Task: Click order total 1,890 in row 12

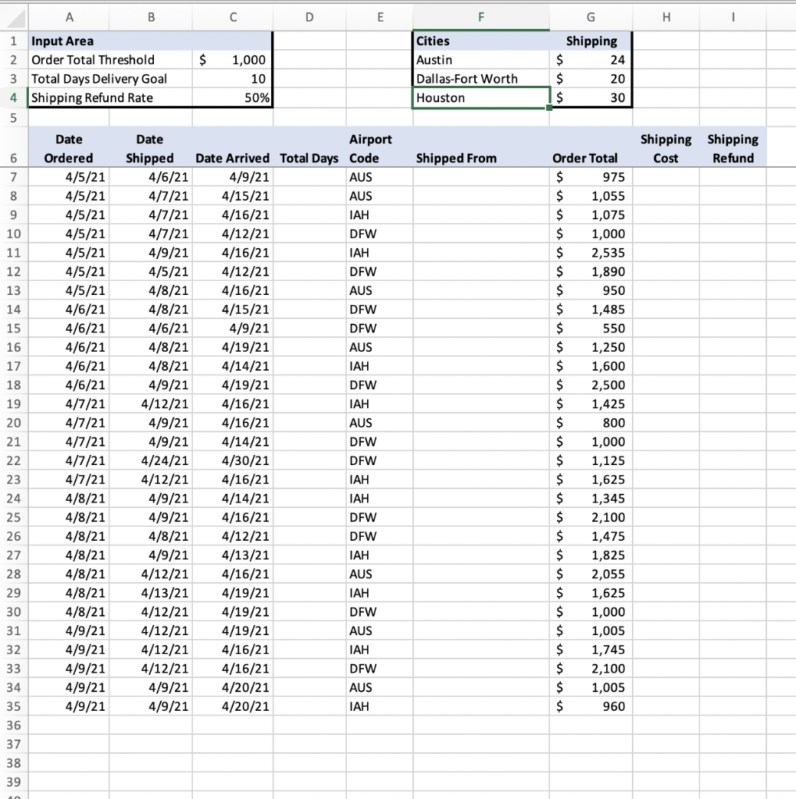Action: (591, 271)
